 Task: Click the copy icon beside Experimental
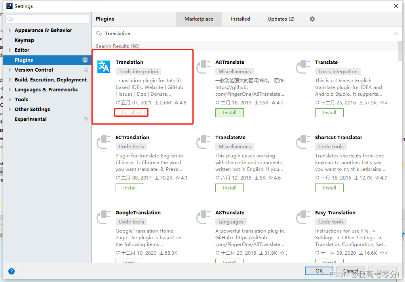(x=86, y=119)
